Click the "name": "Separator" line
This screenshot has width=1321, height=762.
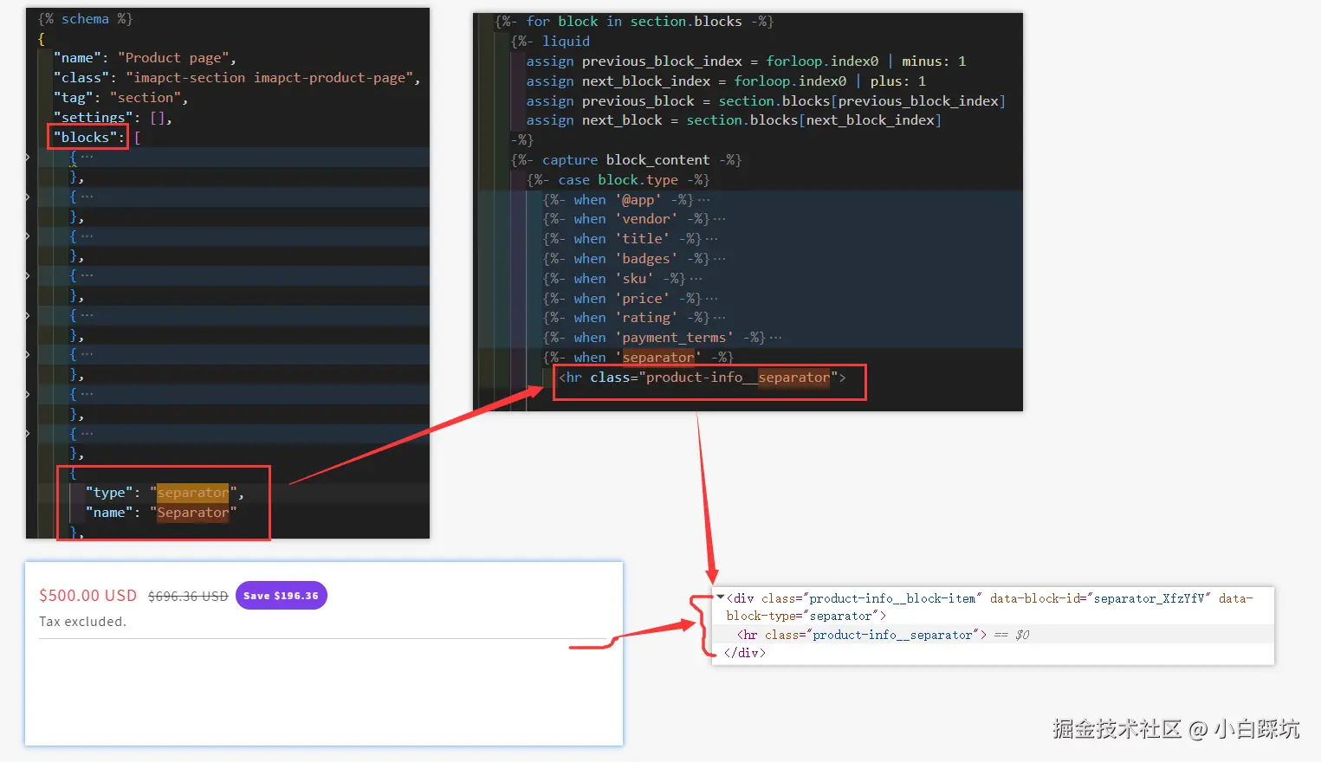[x=161, y=513]
